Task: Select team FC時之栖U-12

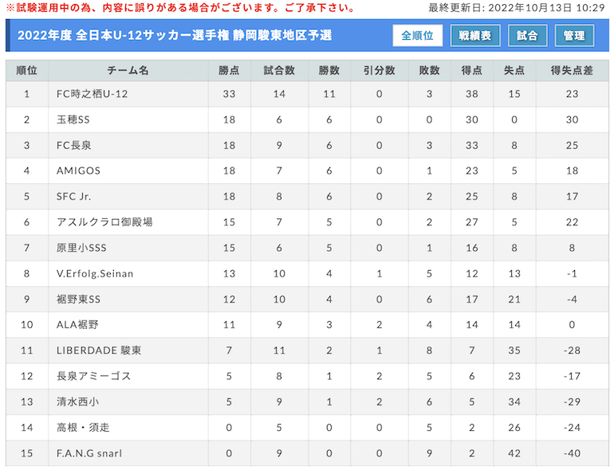Action: [92, 94]
